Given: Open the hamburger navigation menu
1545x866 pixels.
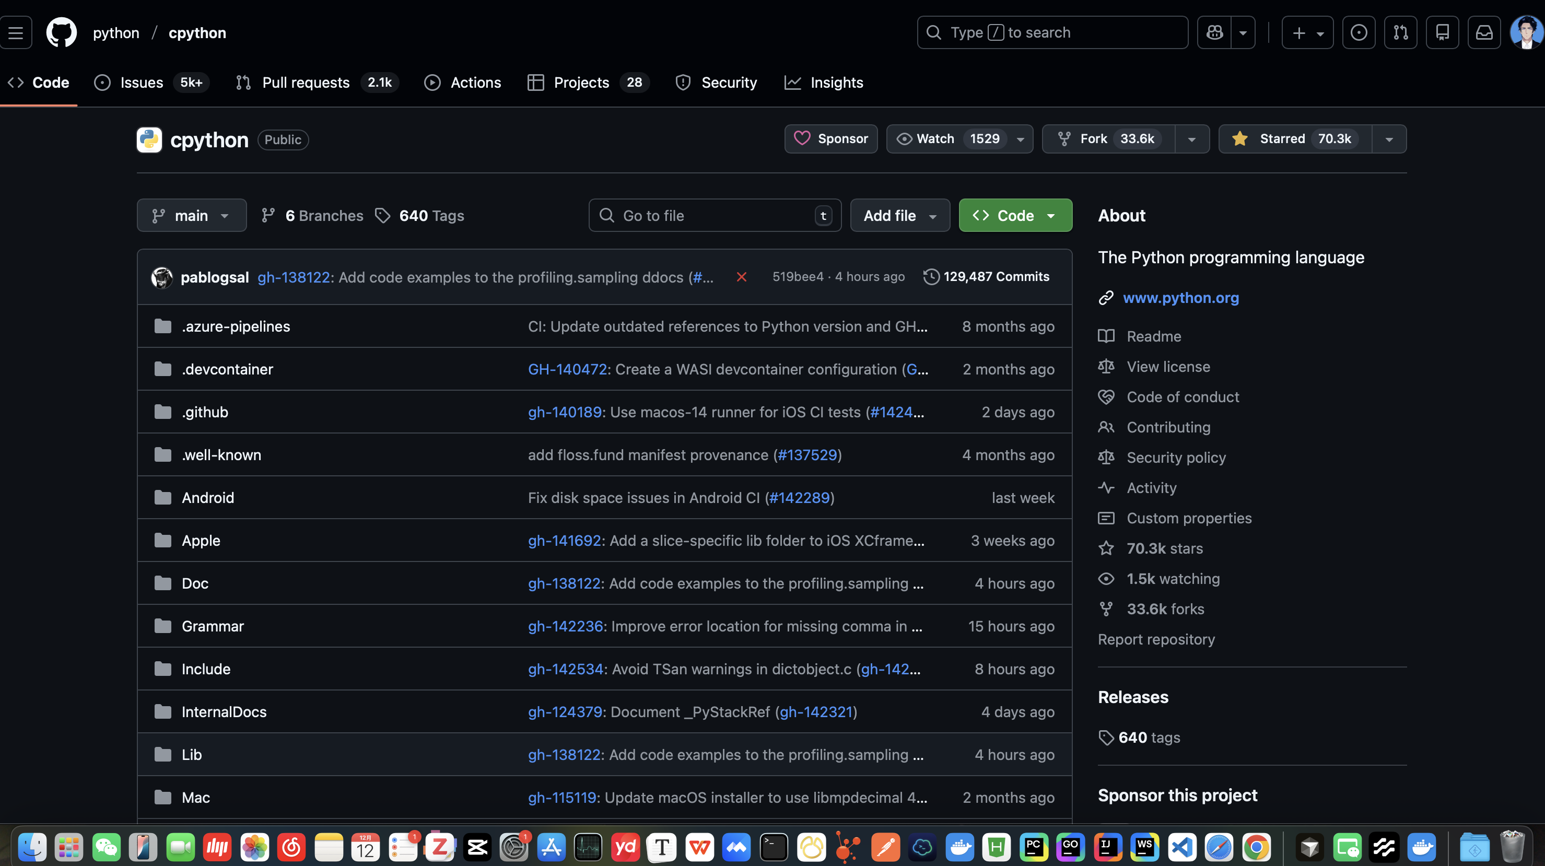Looking at the screenshot, I should coord(16,32).
